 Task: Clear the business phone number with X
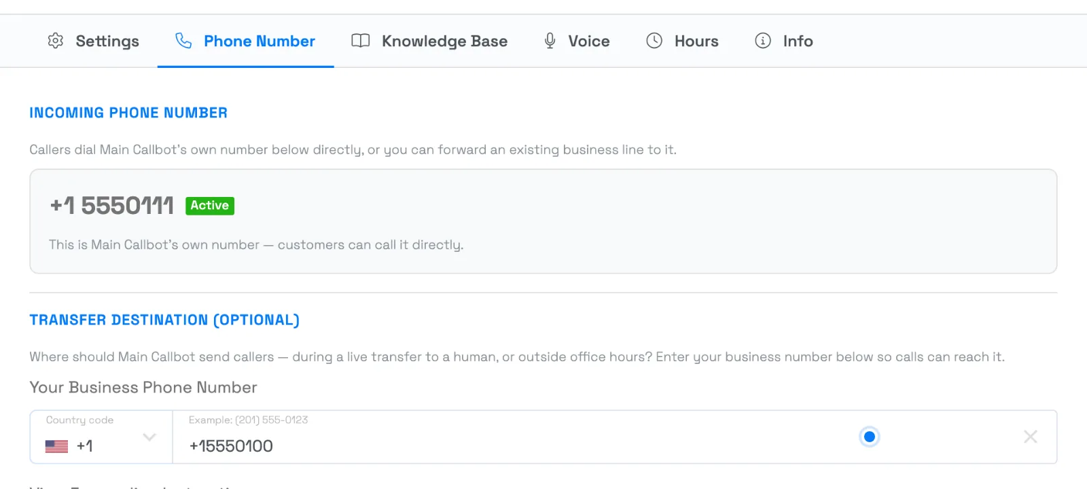click(1031, 437)
